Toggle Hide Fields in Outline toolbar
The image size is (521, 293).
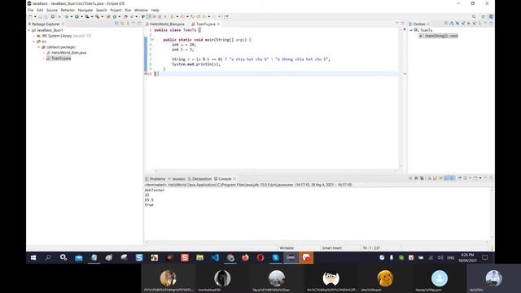tap(458, 24)
